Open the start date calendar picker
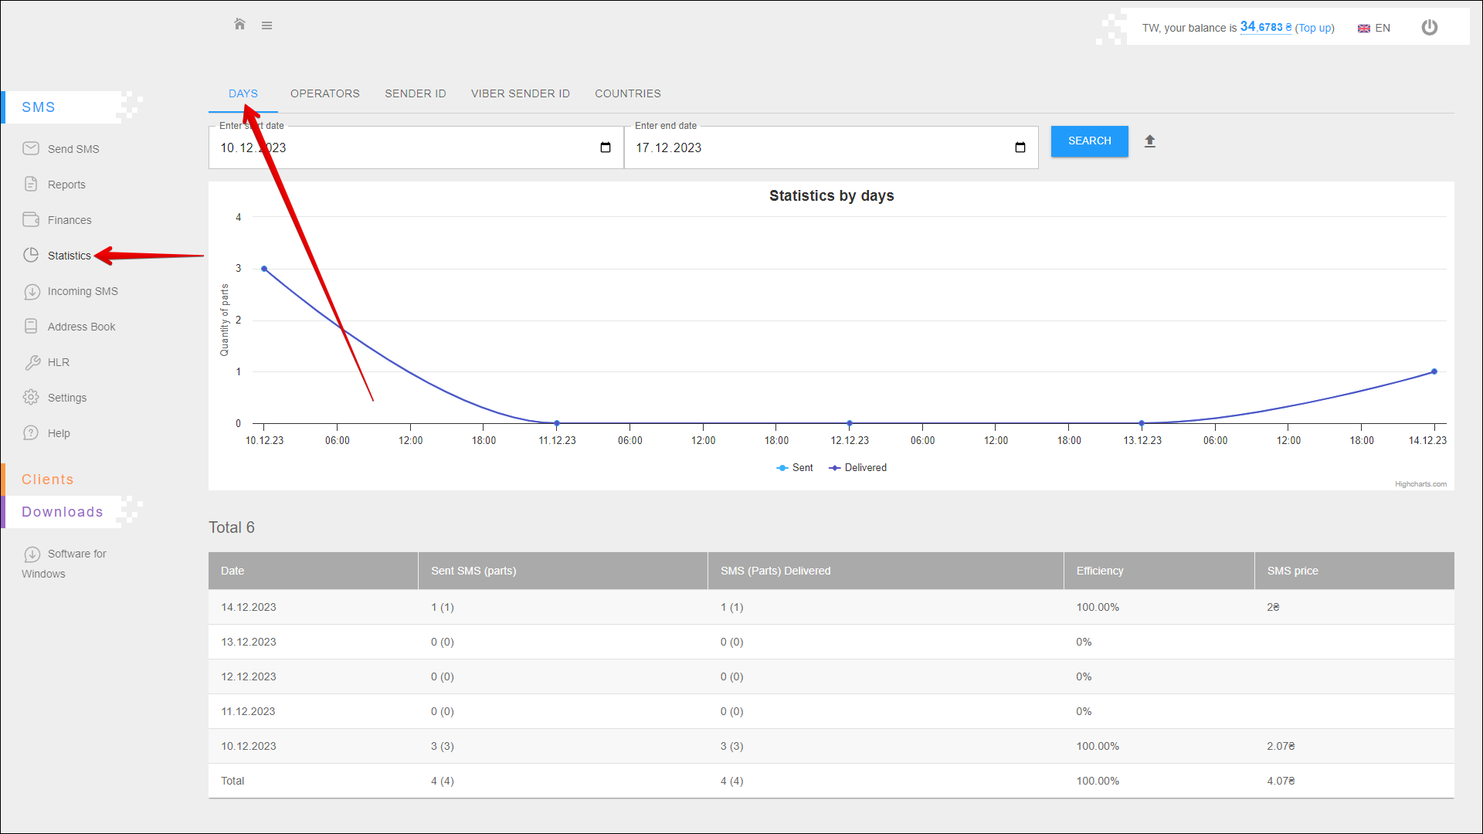The image size is (1483, 834). pos(606,147)
